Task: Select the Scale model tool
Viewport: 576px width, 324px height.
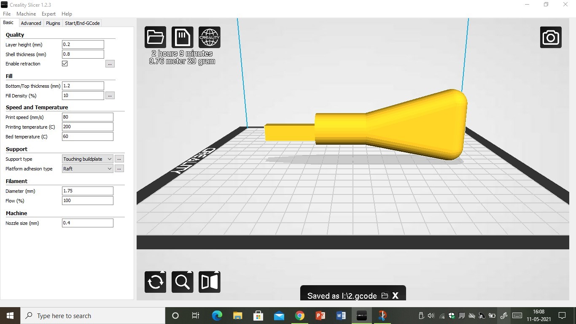Action: [x=182, y=282]
